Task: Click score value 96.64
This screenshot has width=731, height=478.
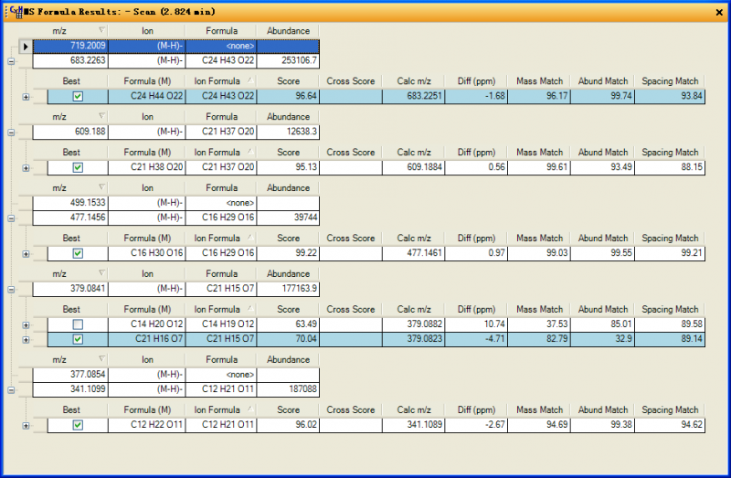Action: click(x=288, y=96)
